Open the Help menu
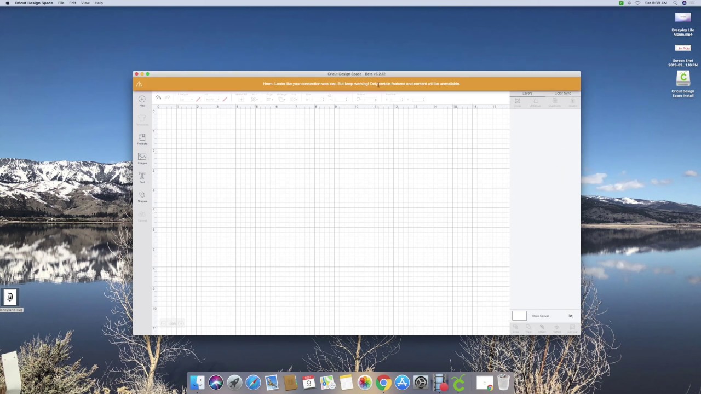 coord(99,3)
